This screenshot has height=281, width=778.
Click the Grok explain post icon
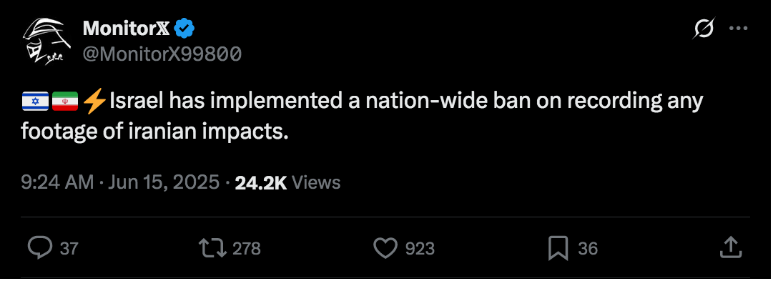[x=704, y=29]
